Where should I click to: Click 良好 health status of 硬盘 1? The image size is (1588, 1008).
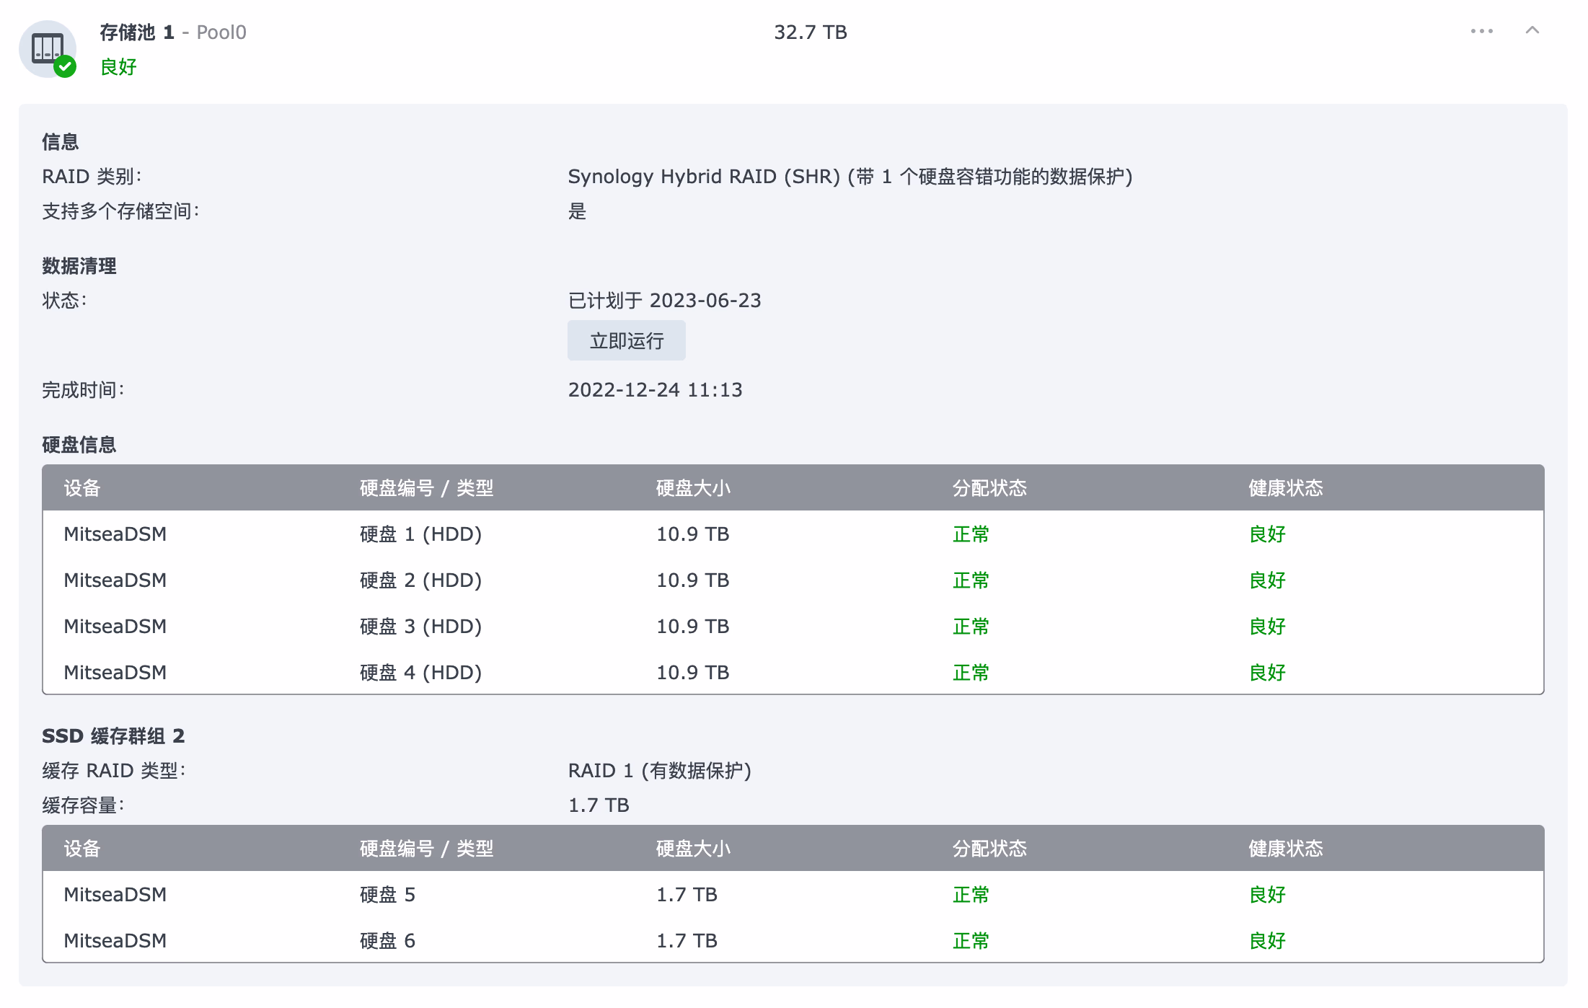(x=1267, y=534)
